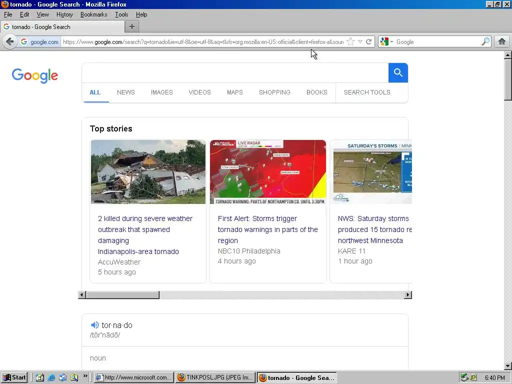Click the KARE 11 source label
This screenshot has width=512, height=384.
(351, 251)
